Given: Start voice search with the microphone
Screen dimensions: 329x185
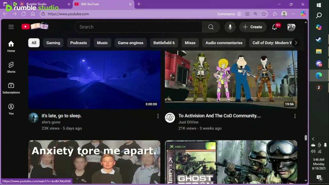Looking at the screenshot, I should click(x=230, y=27).
